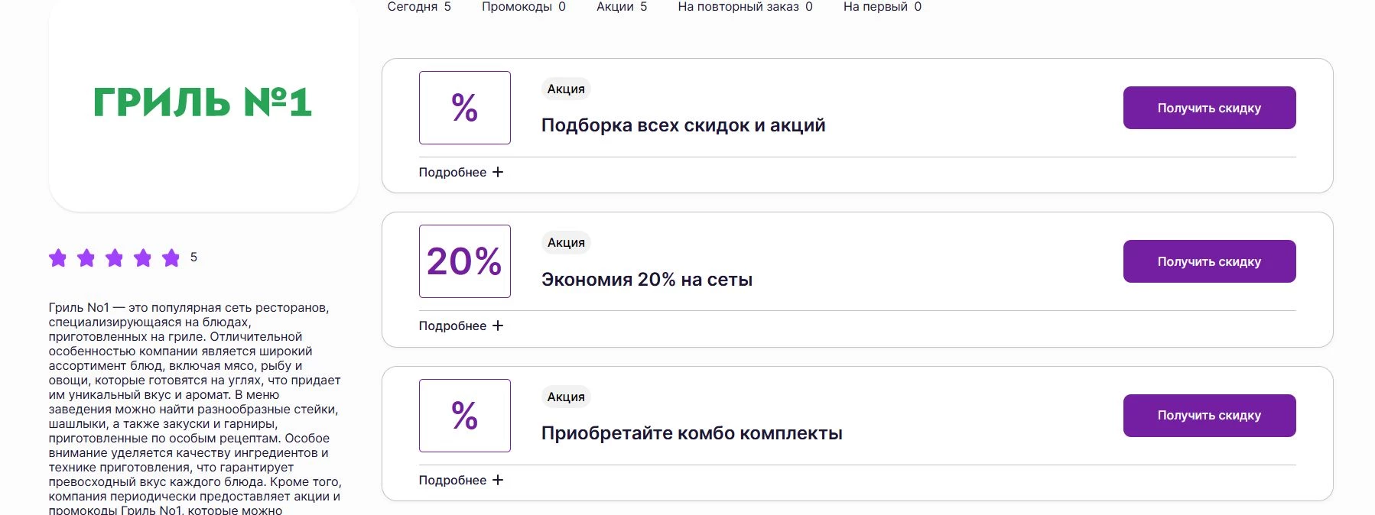
Task: Click the percent icon on the combo promo card
Action: click(x=464, y=416)
